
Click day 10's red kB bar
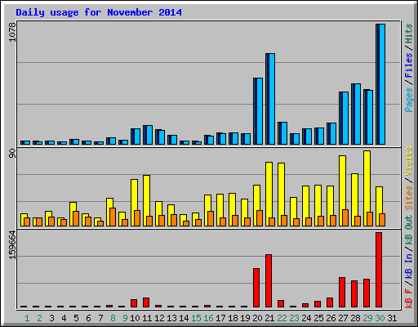(x=134, y=303)
